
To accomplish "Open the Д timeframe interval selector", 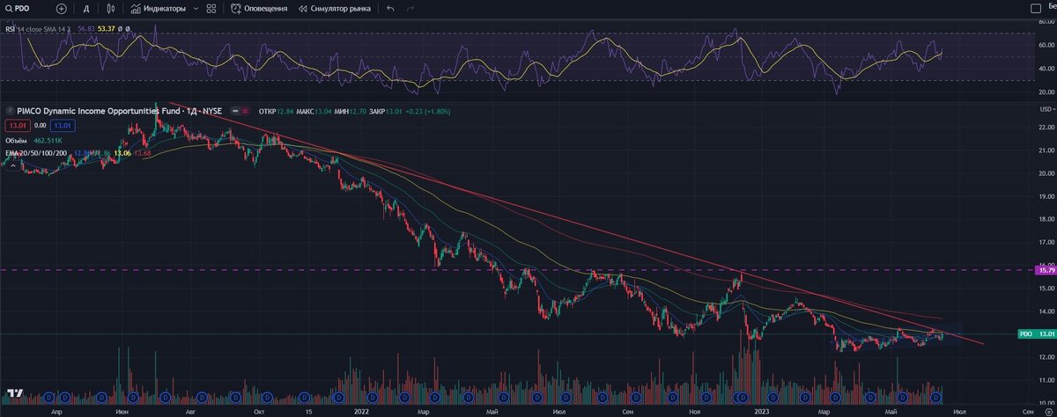I will [85, 8].
